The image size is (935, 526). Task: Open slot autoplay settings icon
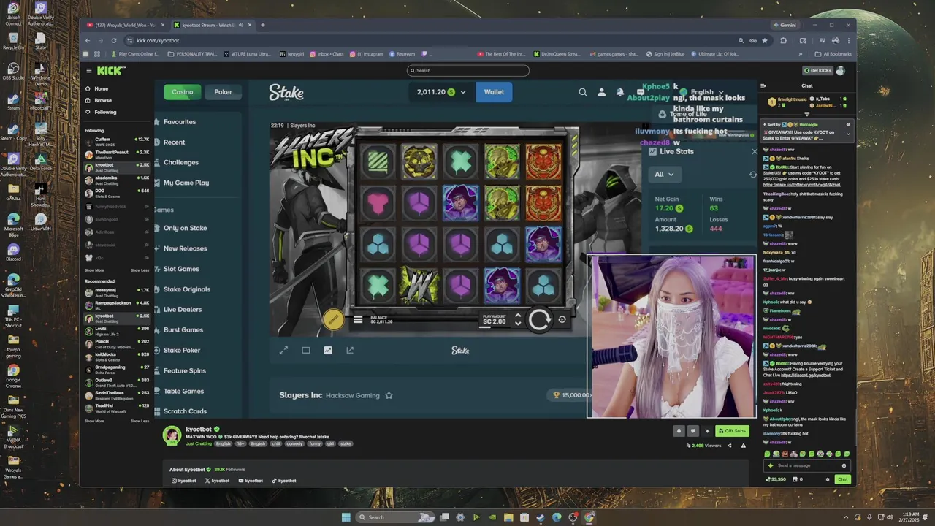(x=562, y=319)
